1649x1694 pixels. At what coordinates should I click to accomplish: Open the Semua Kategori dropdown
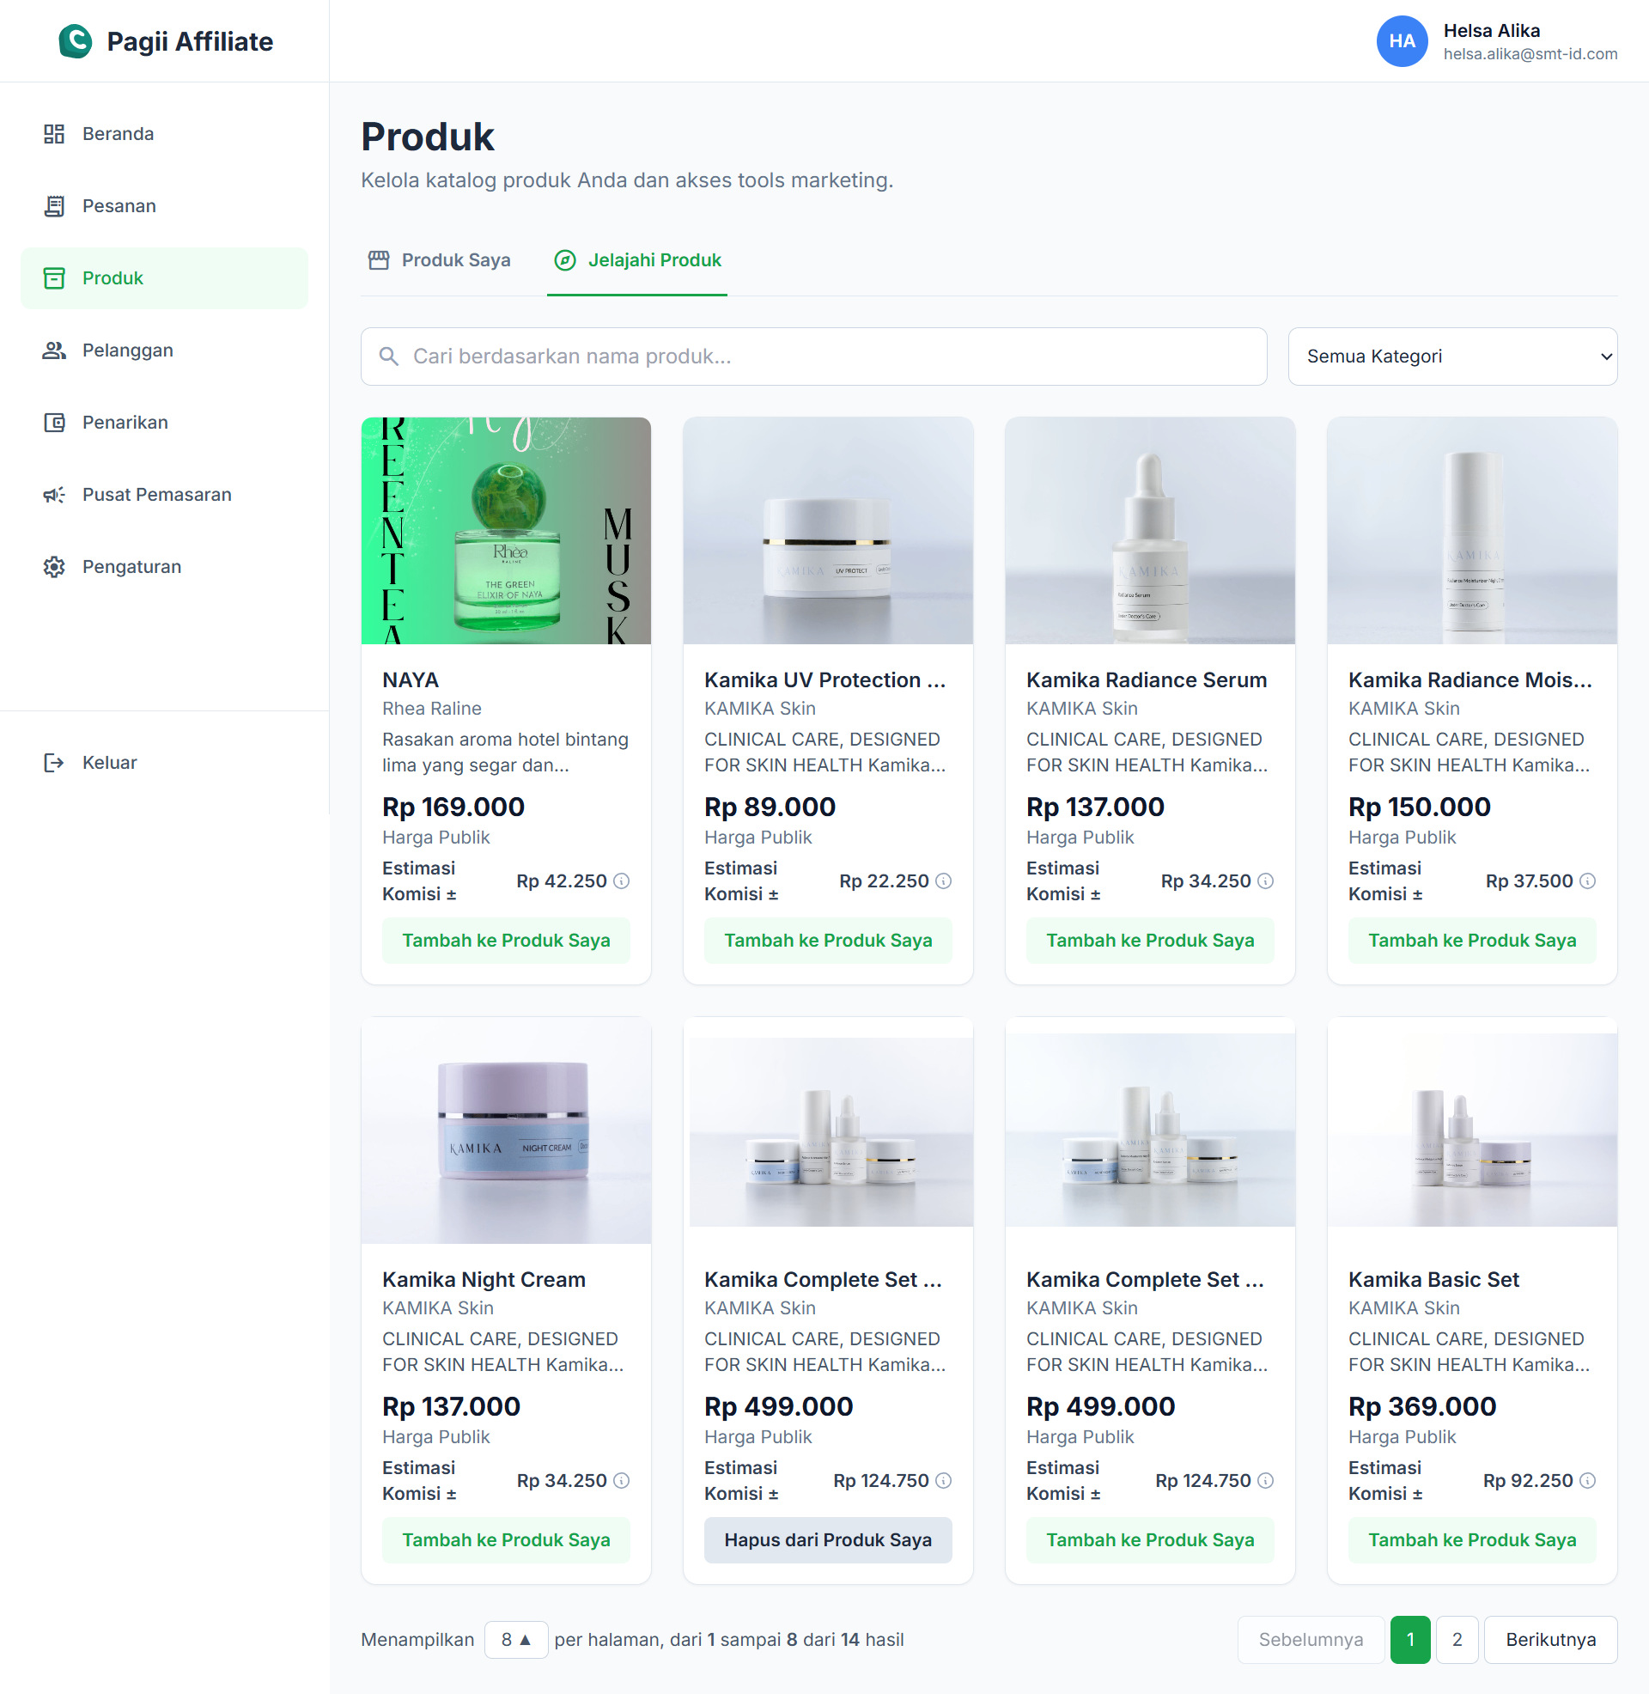tap(1453, 356)
